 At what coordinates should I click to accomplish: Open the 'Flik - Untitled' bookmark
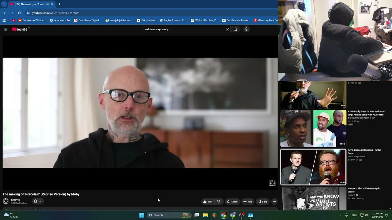coord(147,20)
